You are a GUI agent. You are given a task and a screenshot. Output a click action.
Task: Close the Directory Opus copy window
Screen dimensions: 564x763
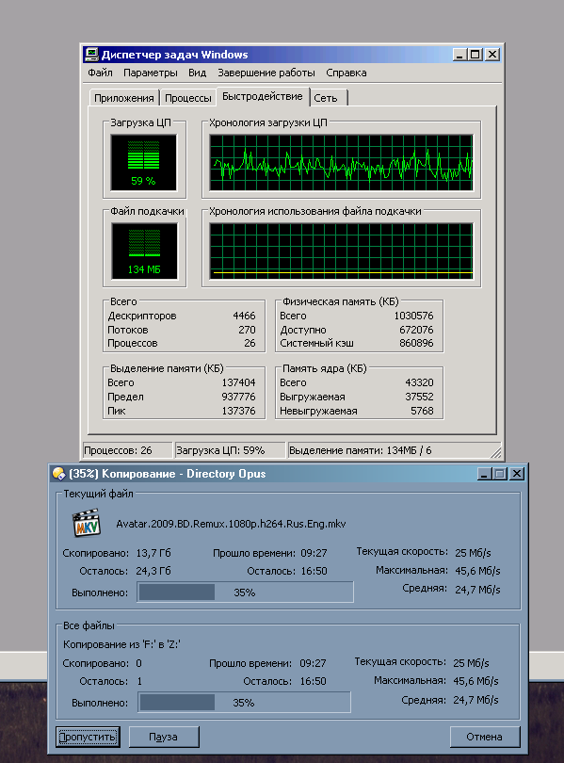[517, 474]
